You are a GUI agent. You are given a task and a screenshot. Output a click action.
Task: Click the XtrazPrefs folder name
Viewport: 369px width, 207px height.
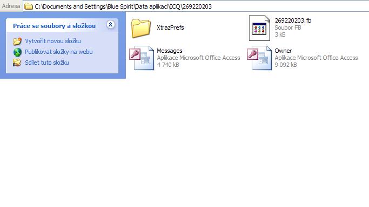coord(170,27)
